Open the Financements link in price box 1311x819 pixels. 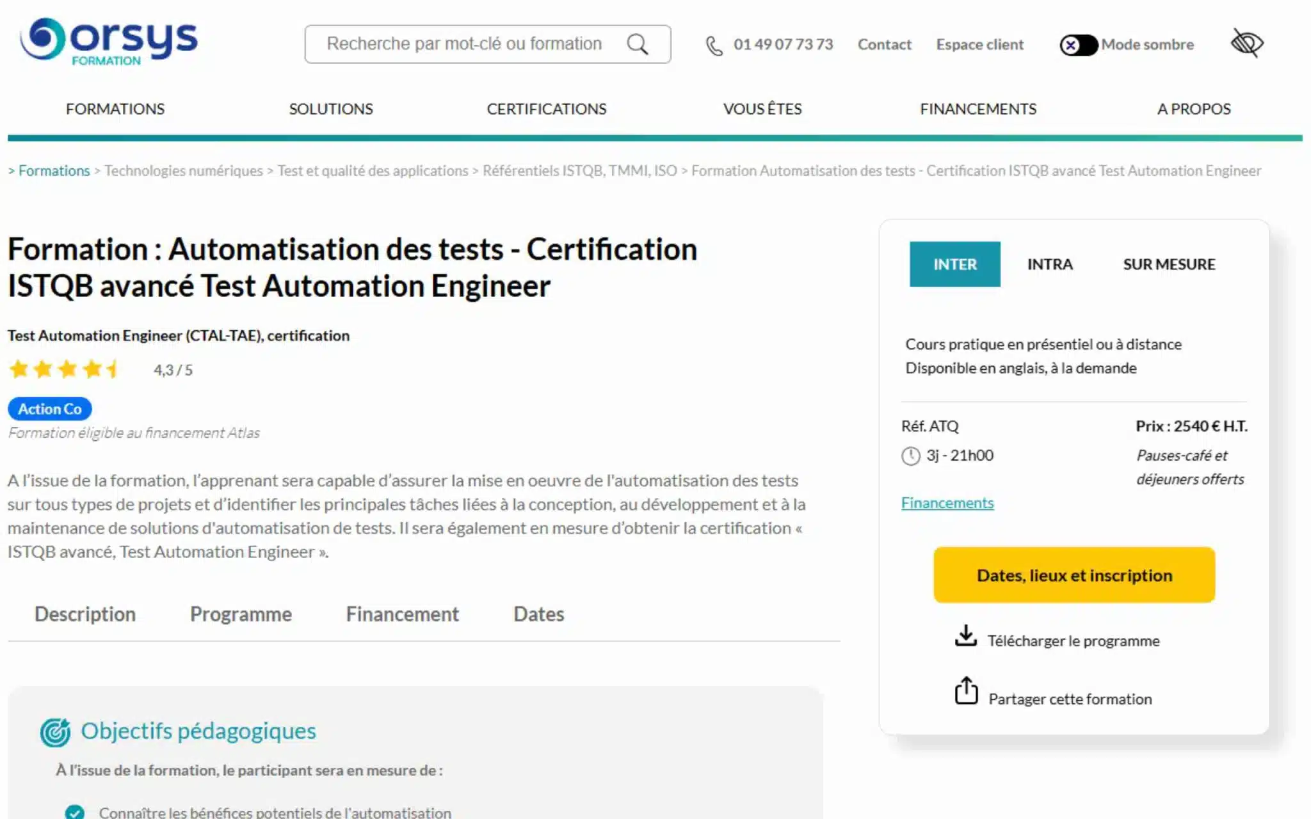click(x=947, y=503)
